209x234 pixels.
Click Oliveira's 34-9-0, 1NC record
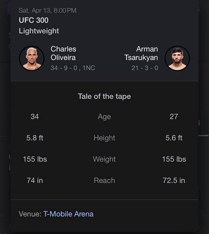point(73,68)
